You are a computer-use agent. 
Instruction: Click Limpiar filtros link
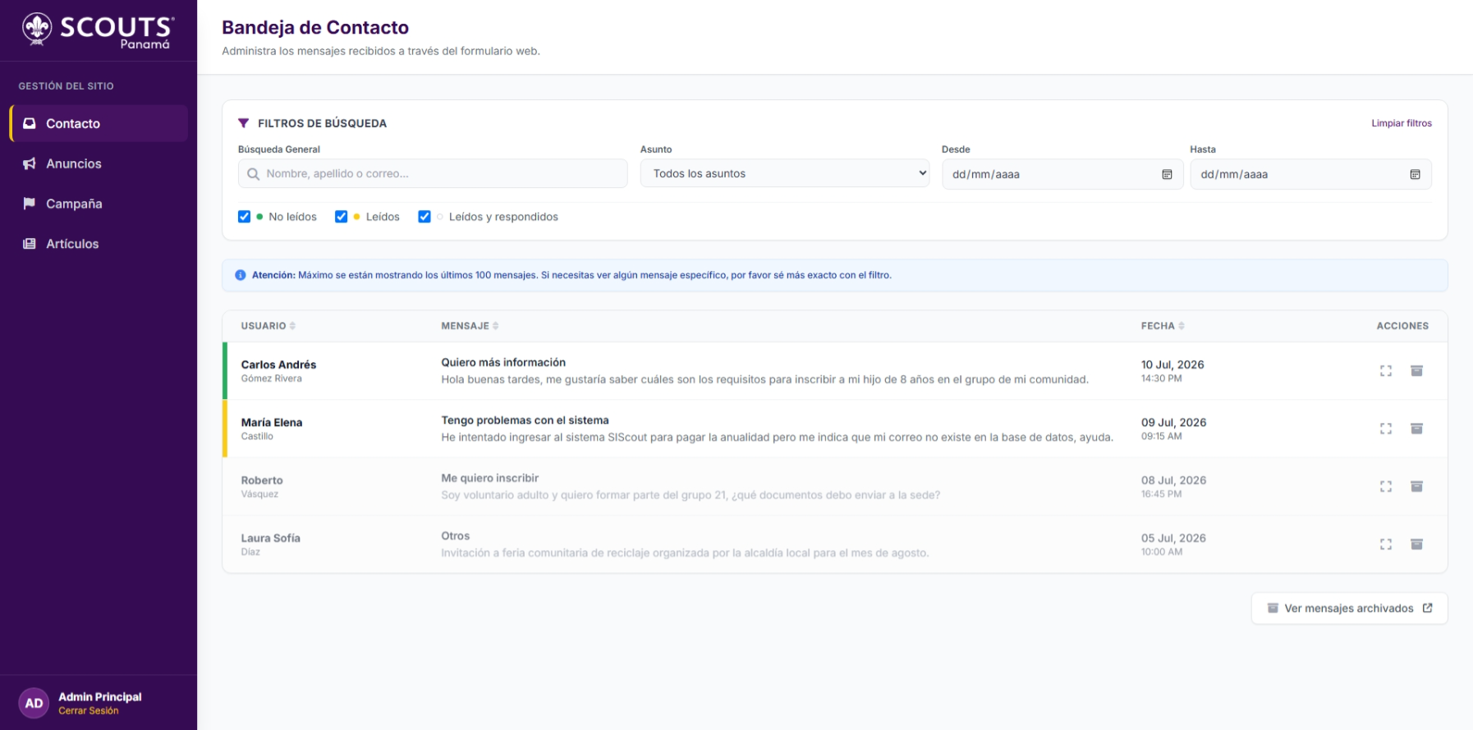coord(1401,123)
